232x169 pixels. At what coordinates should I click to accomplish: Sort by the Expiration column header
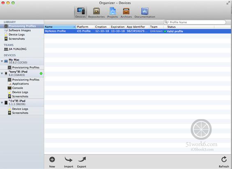pyautogui.click(x=118, y=27)
